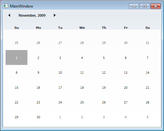Select Friday the 27th
Image resolution: width=164 pixels, height=131 pixels.
tap(126, 103)
